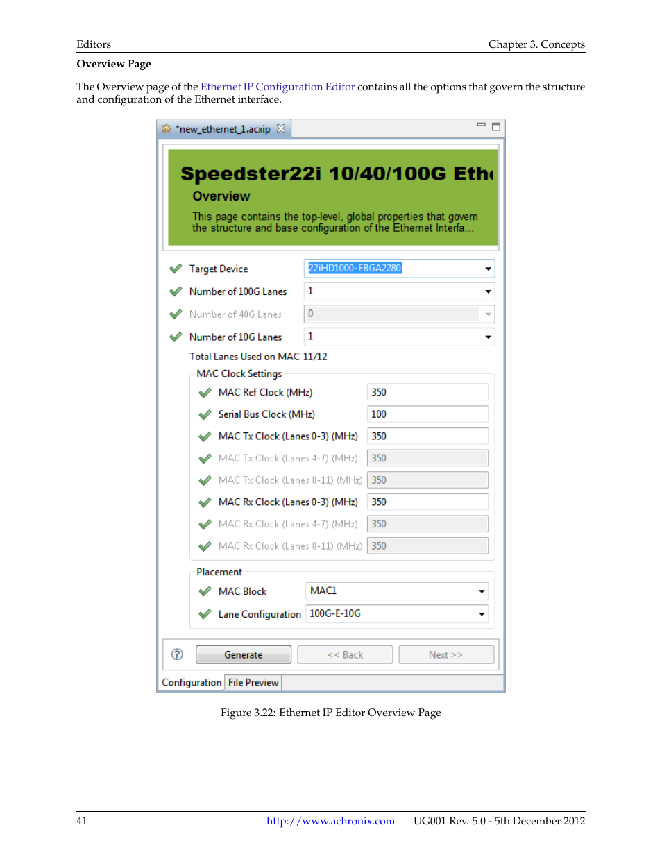Click the check beside MAC Rx Clock Lanes 8-11
Screen dimensions: 662x857
pos(205,546)
